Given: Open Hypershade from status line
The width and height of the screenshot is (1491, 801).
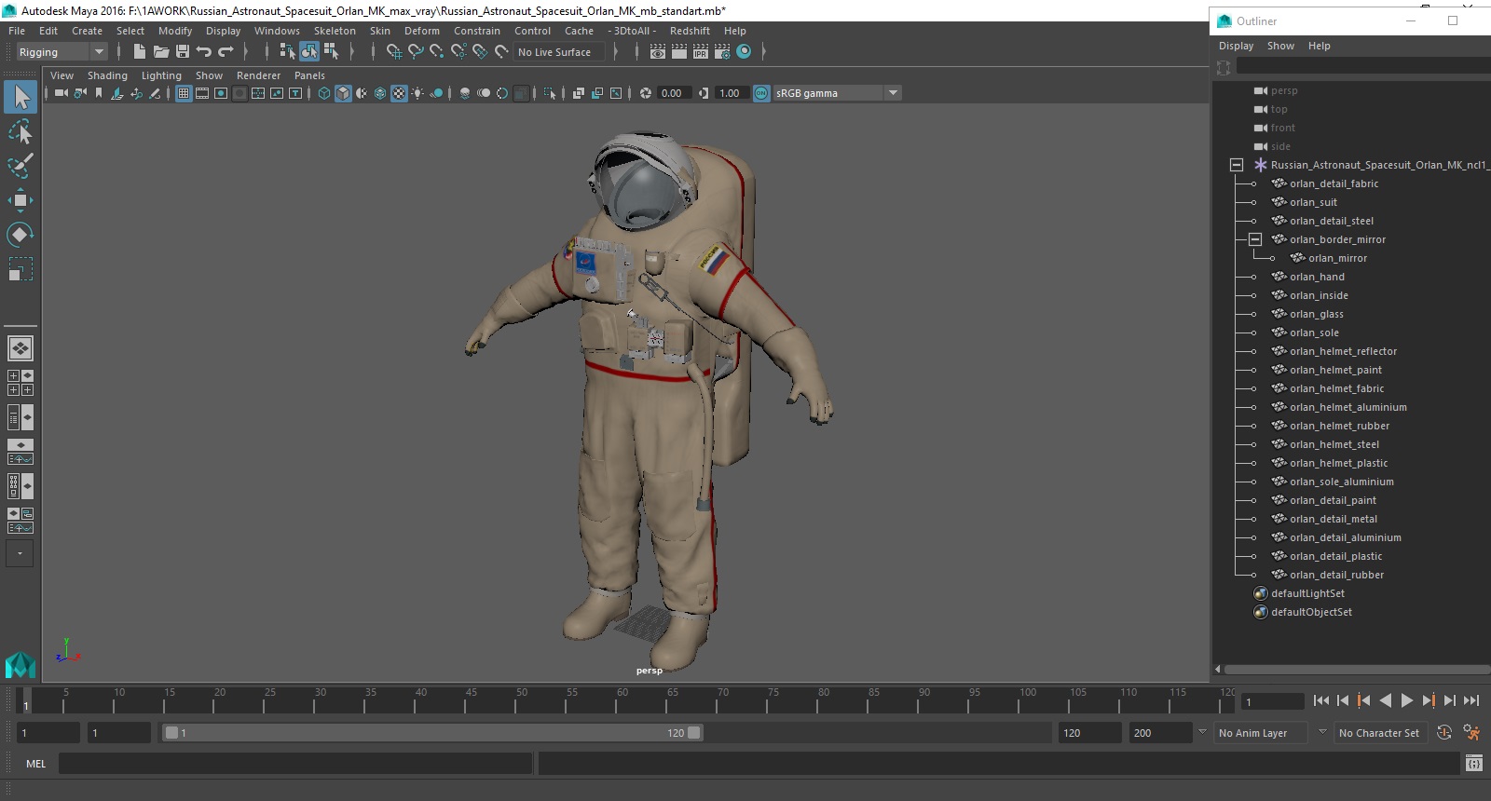Looking at the screenshot, I should [744, 52].
